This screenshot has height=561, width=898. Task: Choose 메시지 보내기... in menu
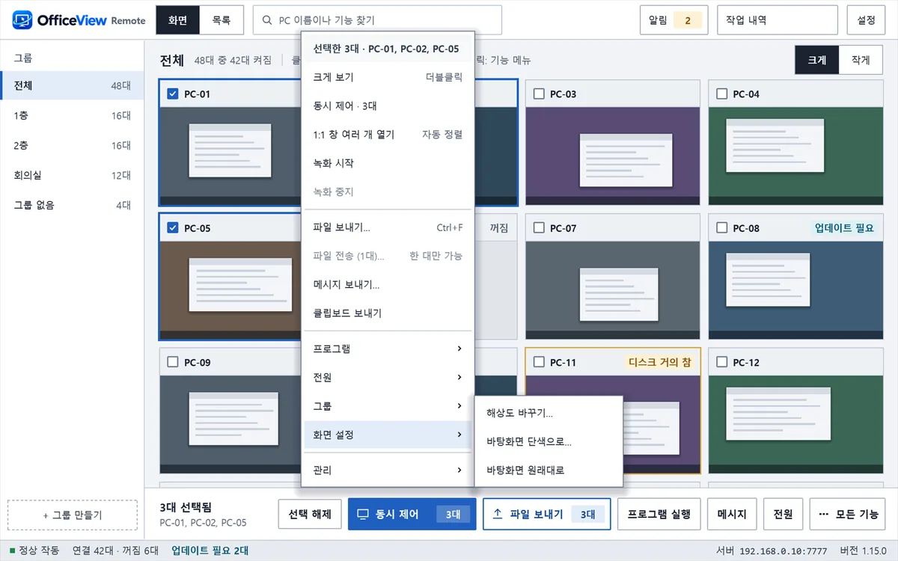388,285
